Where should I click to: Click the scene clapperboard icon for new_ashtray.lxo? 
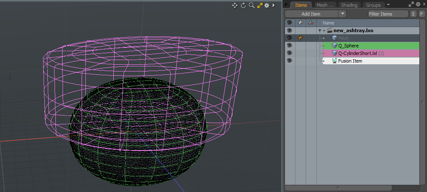coord(330,30)
